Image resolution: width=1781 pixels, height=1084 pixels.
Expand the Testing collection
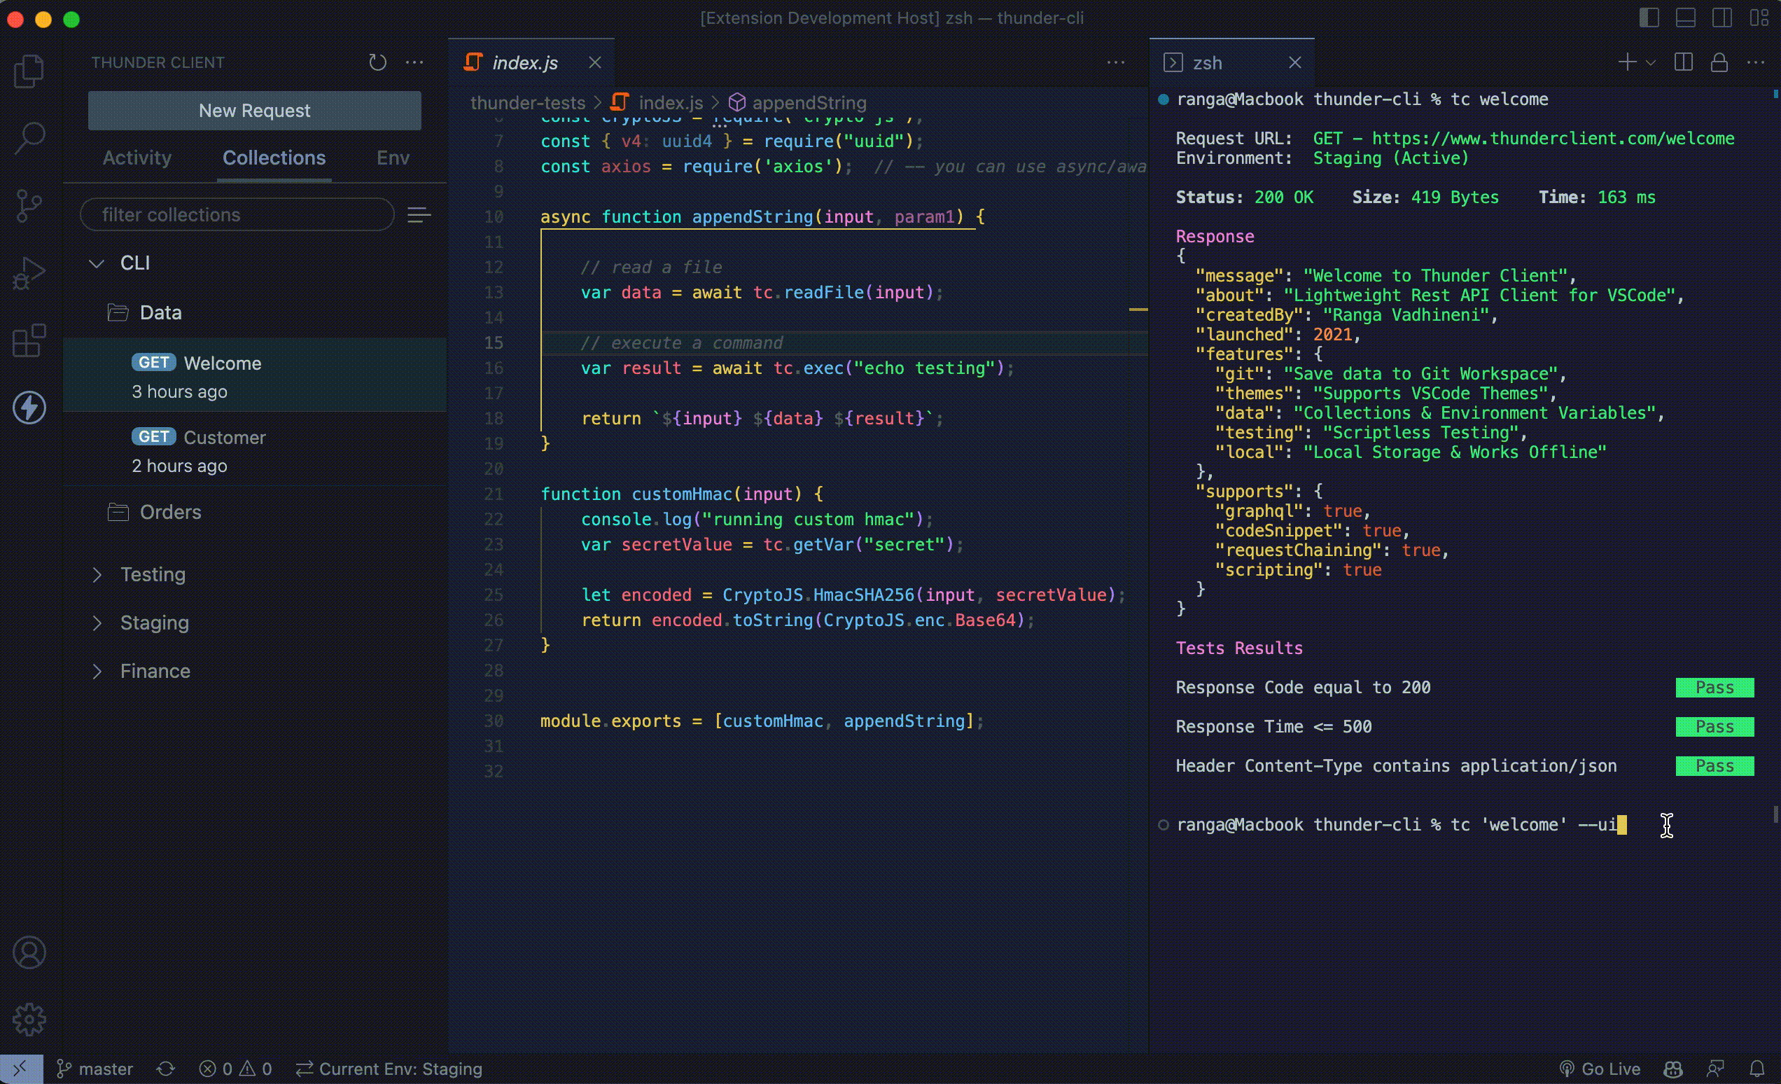[97, 575]
